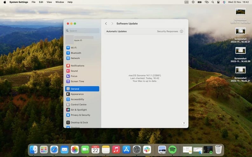Open Mail from the Dock
This screenshot has height=157, width=252.
pyautogui.click(x=65, y=150)
